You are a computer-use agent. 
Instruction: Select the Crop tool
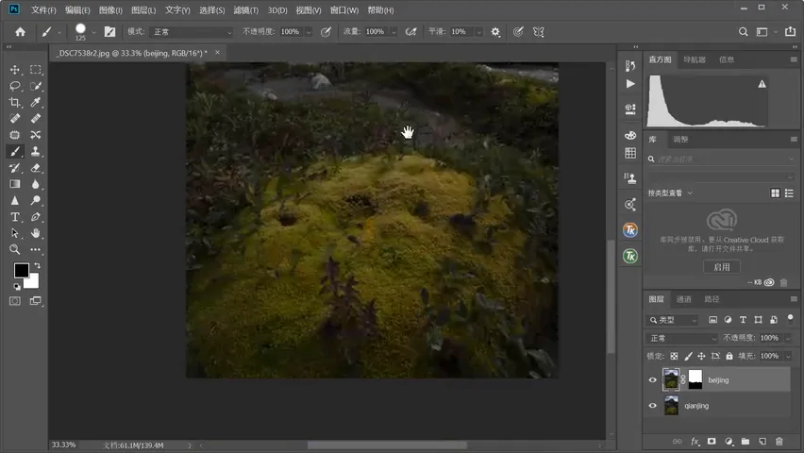[x=15, y=102]
